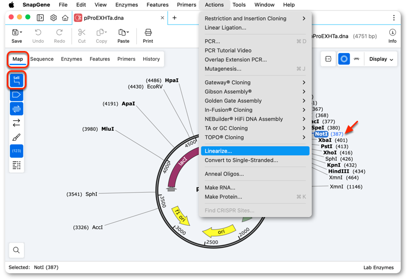The width and height of the screenshot is (407, 279).
Task: Click the home icon in title bar
Action: click(65, 18)
